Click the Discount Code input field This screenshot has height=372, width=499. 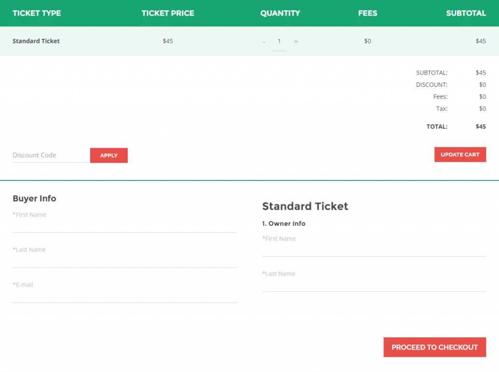51,155
